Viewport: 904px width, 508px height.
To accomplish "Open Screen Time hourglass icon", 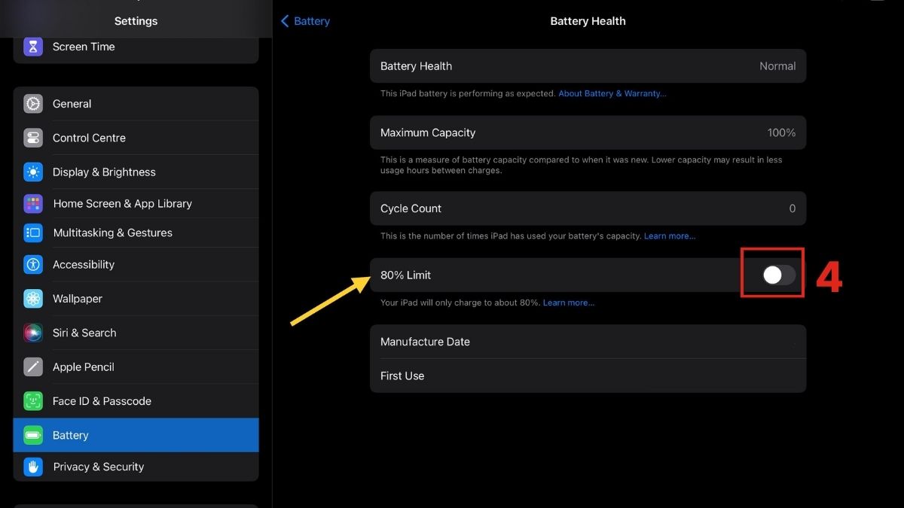I will click(33, 47).
